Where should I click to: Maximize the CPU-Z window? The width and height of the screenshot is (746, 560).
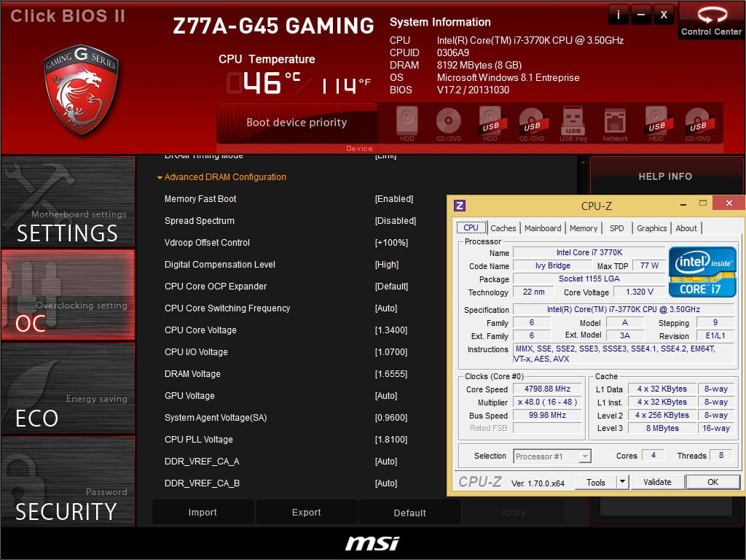click(x=703, y=203)
